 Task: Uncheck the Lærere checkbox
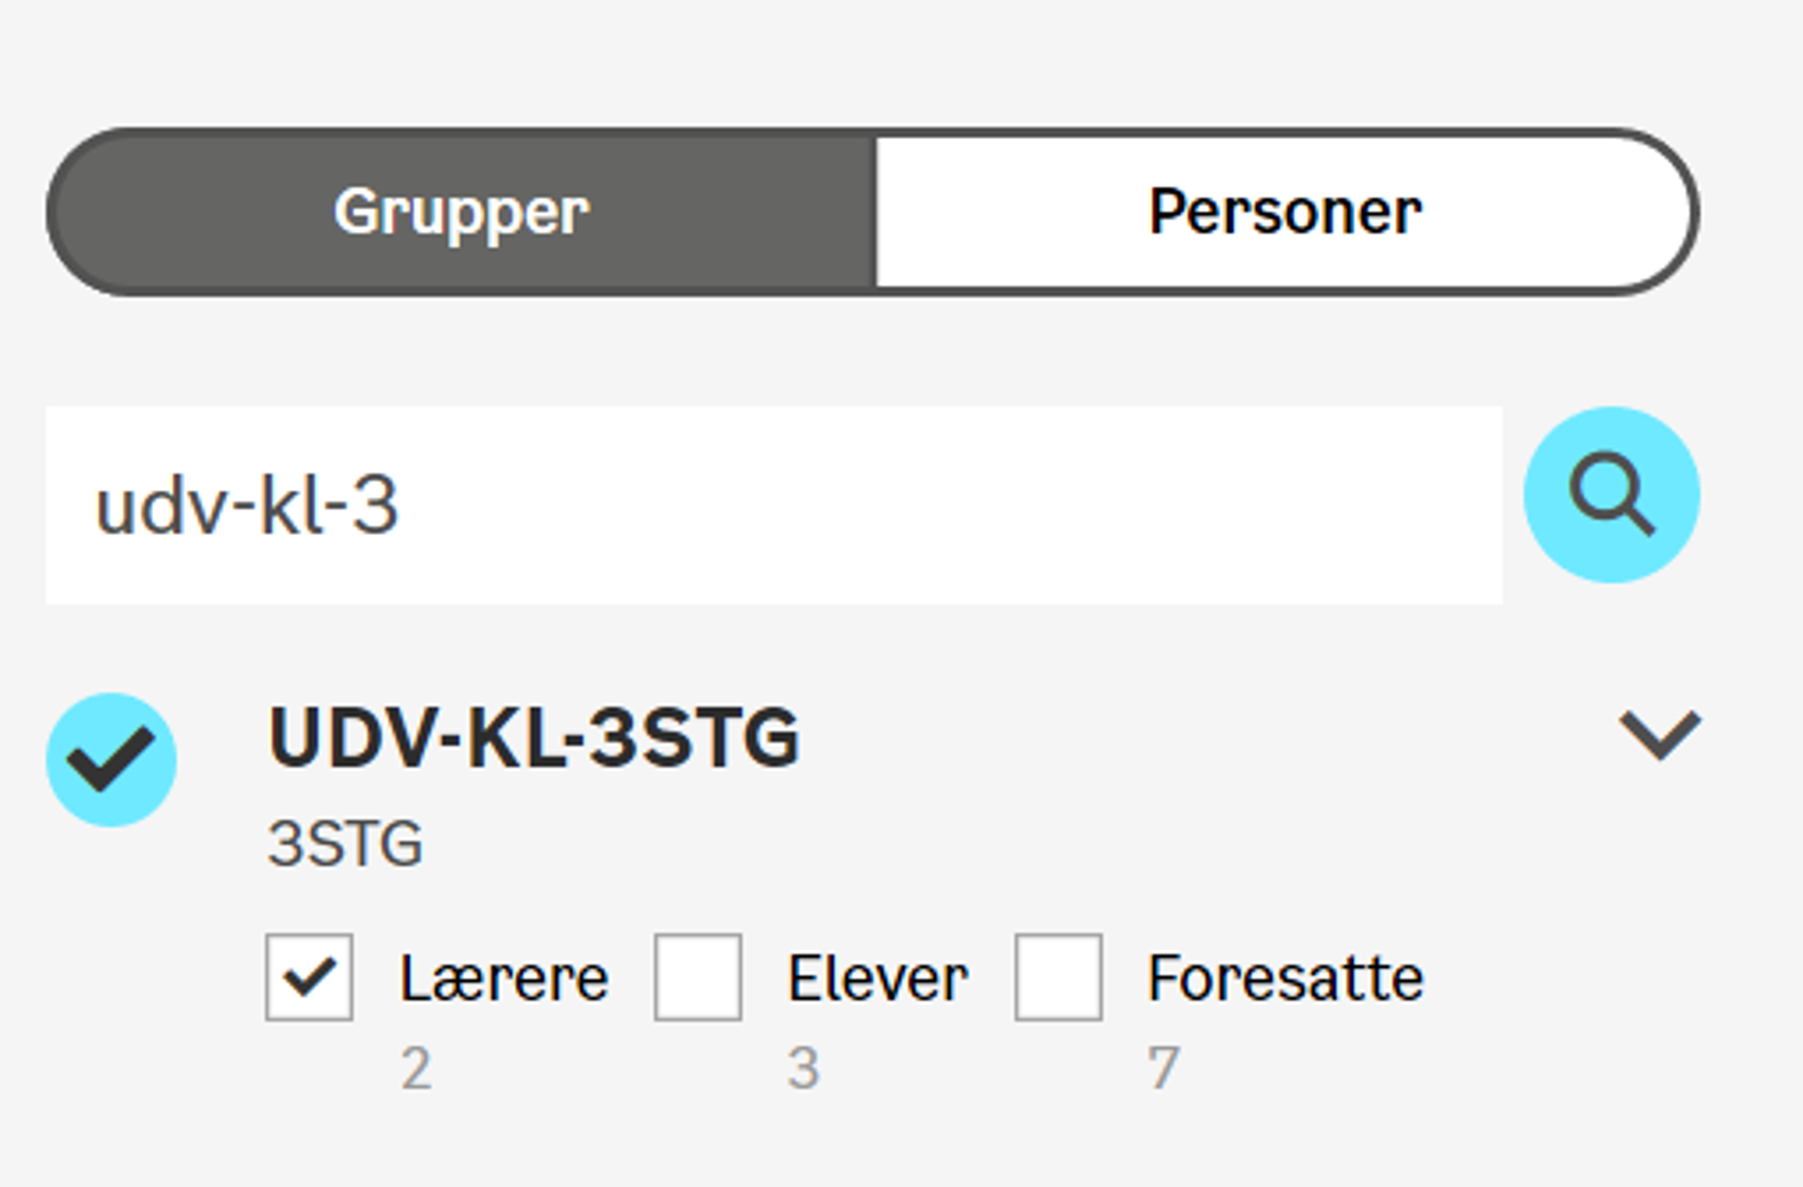pyautogui.click(x=309, y=977)
